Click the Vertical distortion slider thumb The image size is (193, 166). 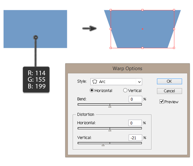103,145
